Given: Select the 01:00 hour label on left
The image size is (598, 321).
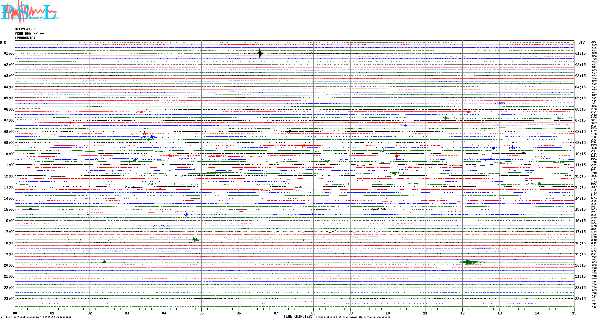Looking at the screenshot, I should click(x=9, y=53).
